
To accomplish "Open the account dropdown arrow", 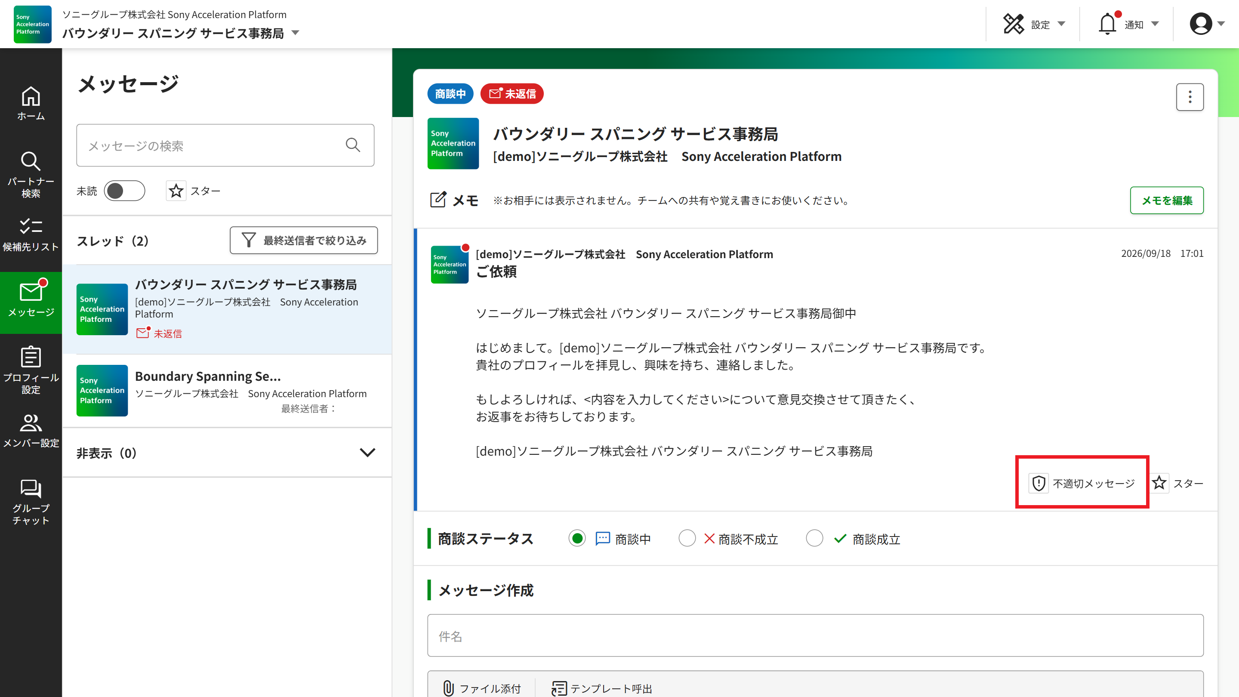I will click(1221, 24).
